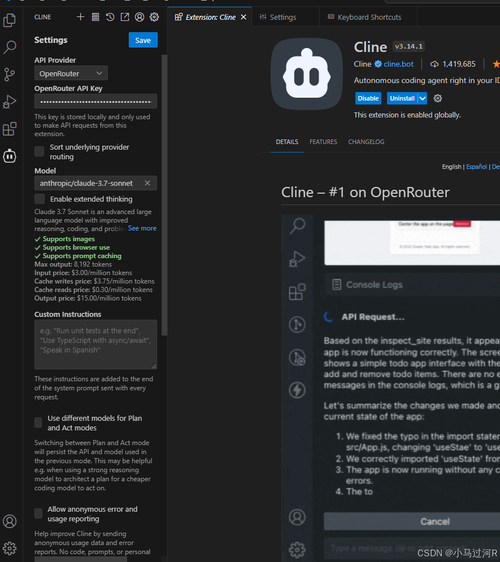Open the Explorer view in activity bar

pos(10,20)
